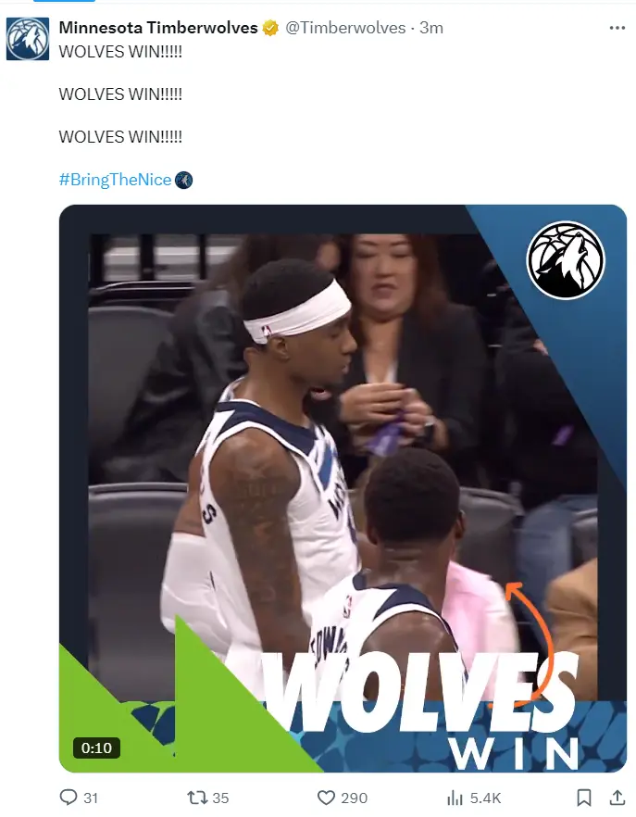636x817 pixels.
Task: Open the 3m timestamp link
Action: point(431,28)
